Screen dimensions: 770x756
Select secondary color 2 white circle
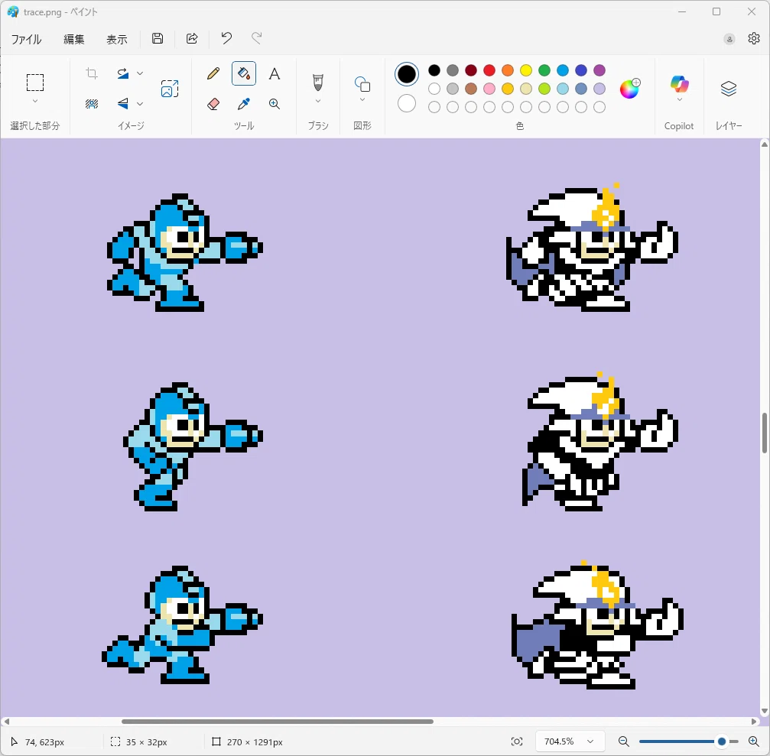coord(407,104)
